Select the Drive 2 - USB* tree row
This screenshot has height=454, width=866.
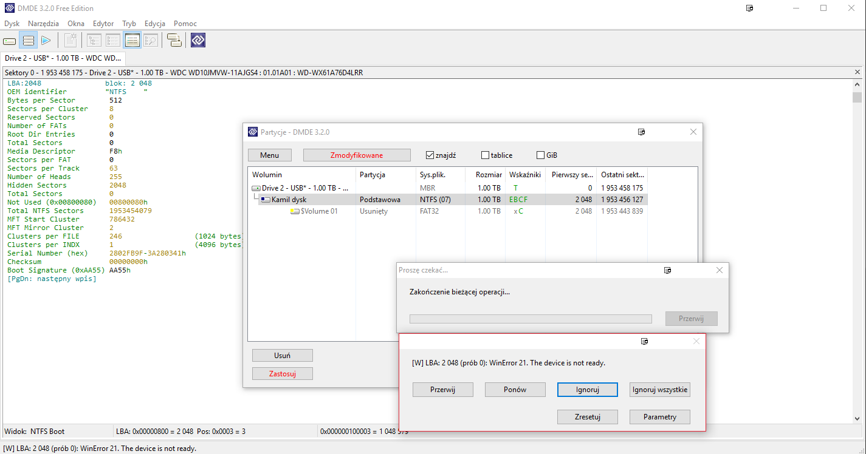pos(448,188)
